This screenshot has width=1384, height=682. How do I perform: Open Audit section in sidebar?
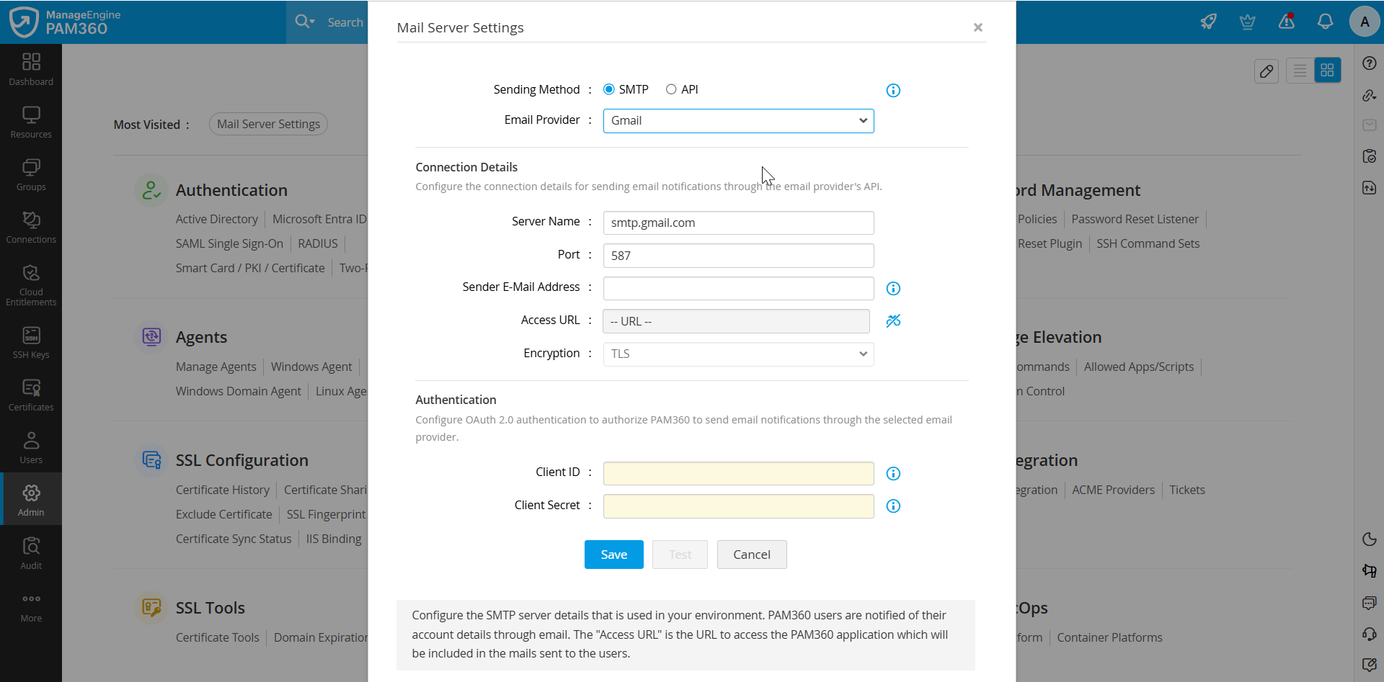tap(31, 553)
